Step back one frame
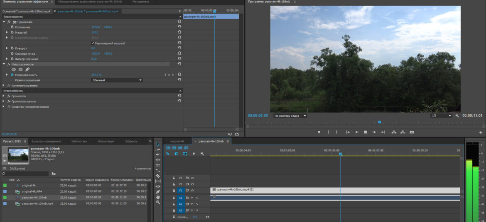486x222 pixels. click(x=356, y=132)
